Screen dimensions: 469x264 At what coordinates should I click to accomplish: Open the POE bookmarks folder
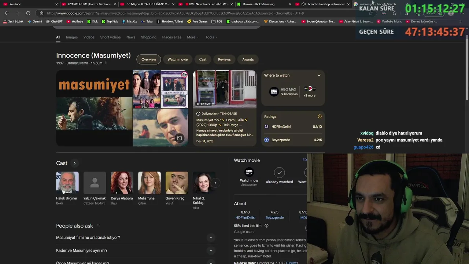(x=217, y=22)
